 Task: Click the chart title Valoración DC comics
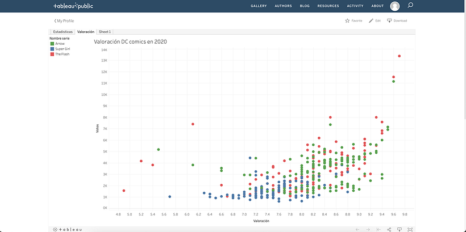click(130, 42)
